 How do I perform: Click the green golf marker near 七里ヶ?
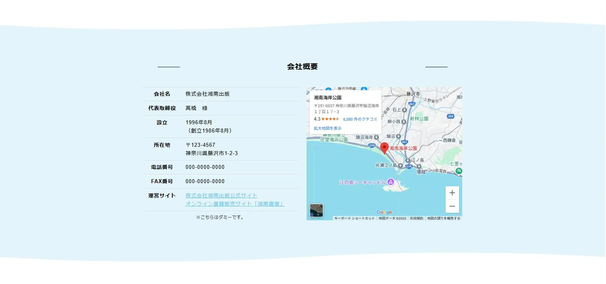459,171
